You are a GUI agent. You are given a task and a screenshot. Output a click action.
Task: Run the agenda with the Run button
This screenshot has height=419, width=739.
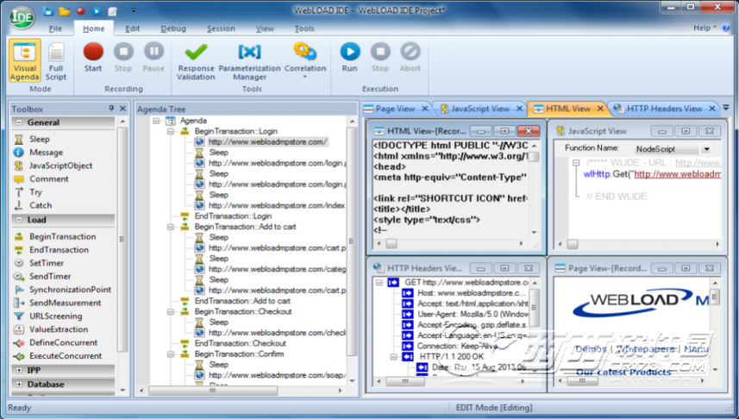click(350, 57)
